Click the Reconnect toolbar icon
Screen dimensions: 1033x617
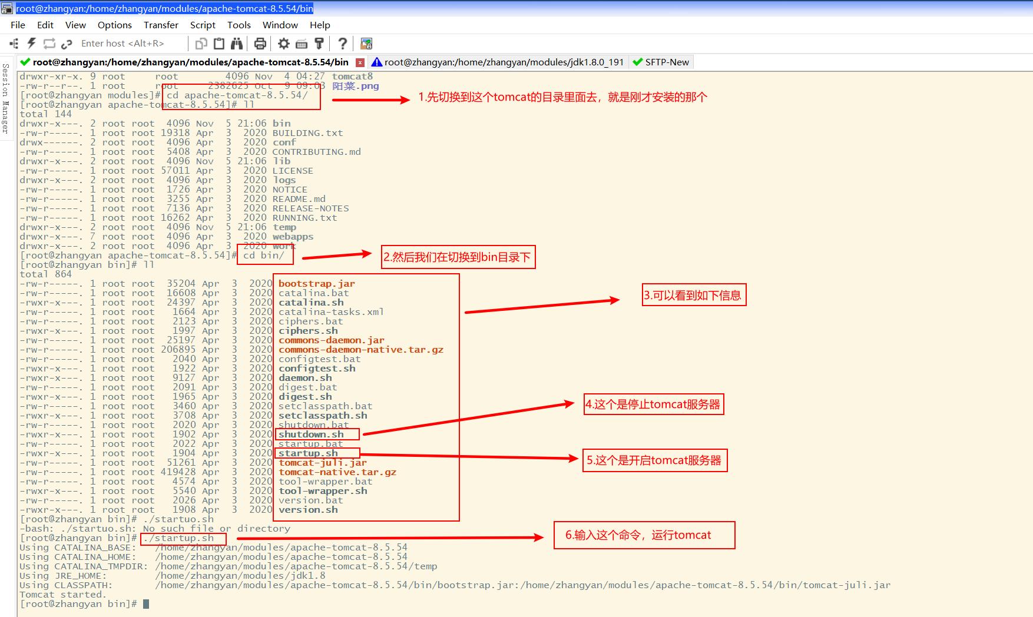[48, 44]
